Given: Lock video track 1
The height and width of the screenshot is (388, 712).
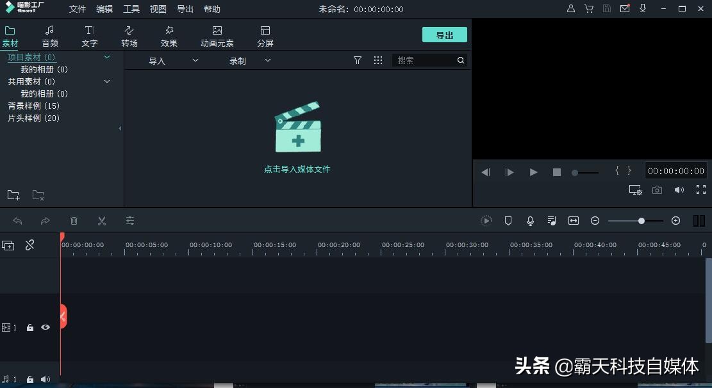Looking at the screenshot, I should pyautogui.click(x=29, y=327).
